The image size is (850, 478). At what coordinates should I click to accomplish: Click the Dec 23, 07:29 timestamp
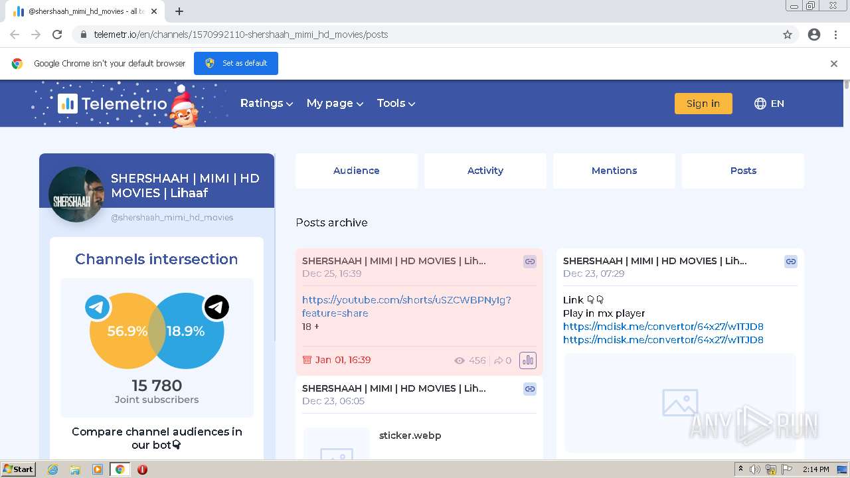[x=594, y=274]
